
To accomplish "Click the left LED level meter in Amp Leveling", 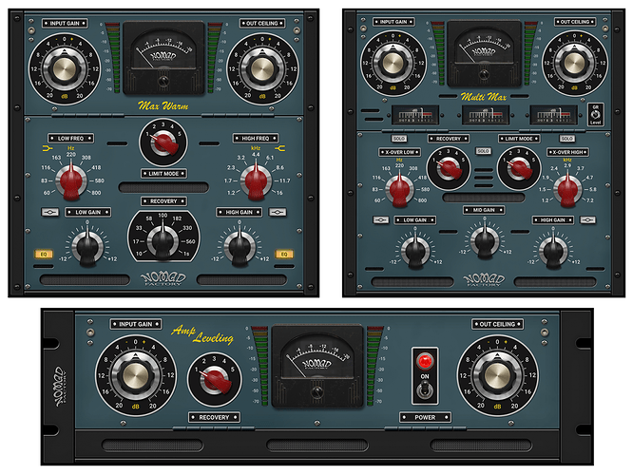I will (x=261, y=366).
